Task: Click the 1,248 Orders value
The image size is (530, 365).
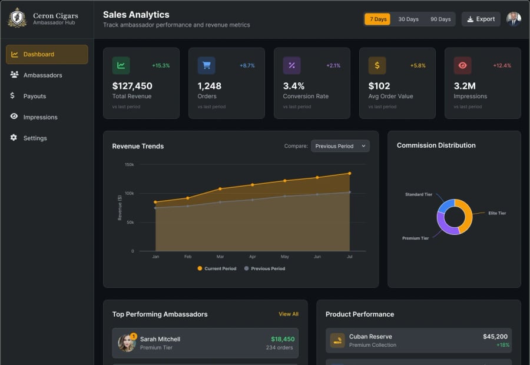Action: pyautogui.click(x=209, y=86)
